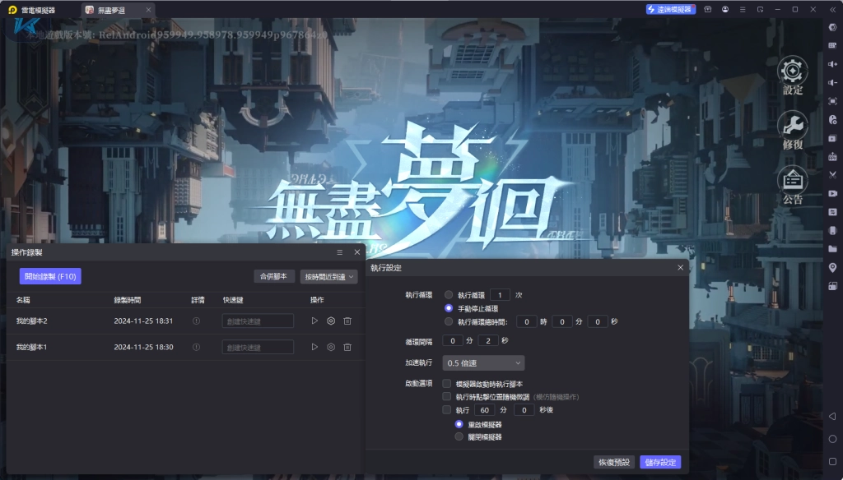Screen dimensions: 843x480
Task: Take a screenshot with the scissors icon
Action: 833,174
